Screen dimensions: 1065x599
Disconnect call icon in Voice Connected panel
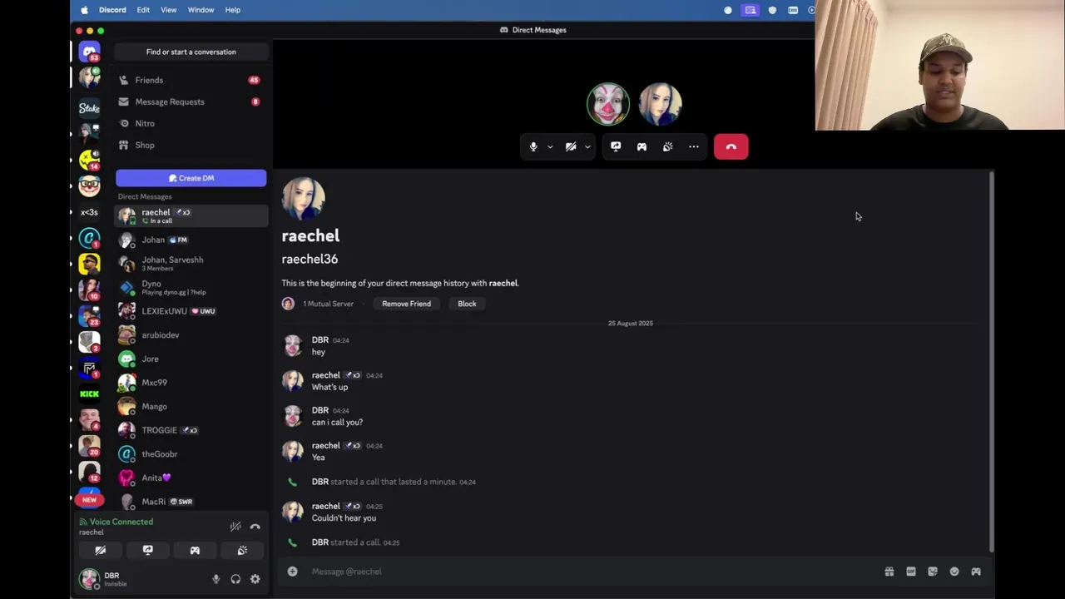pos(255,527)
